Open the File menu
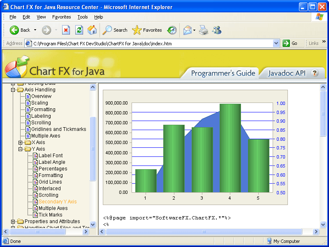This screenshot has height=247, width=329. click(13, 17)
